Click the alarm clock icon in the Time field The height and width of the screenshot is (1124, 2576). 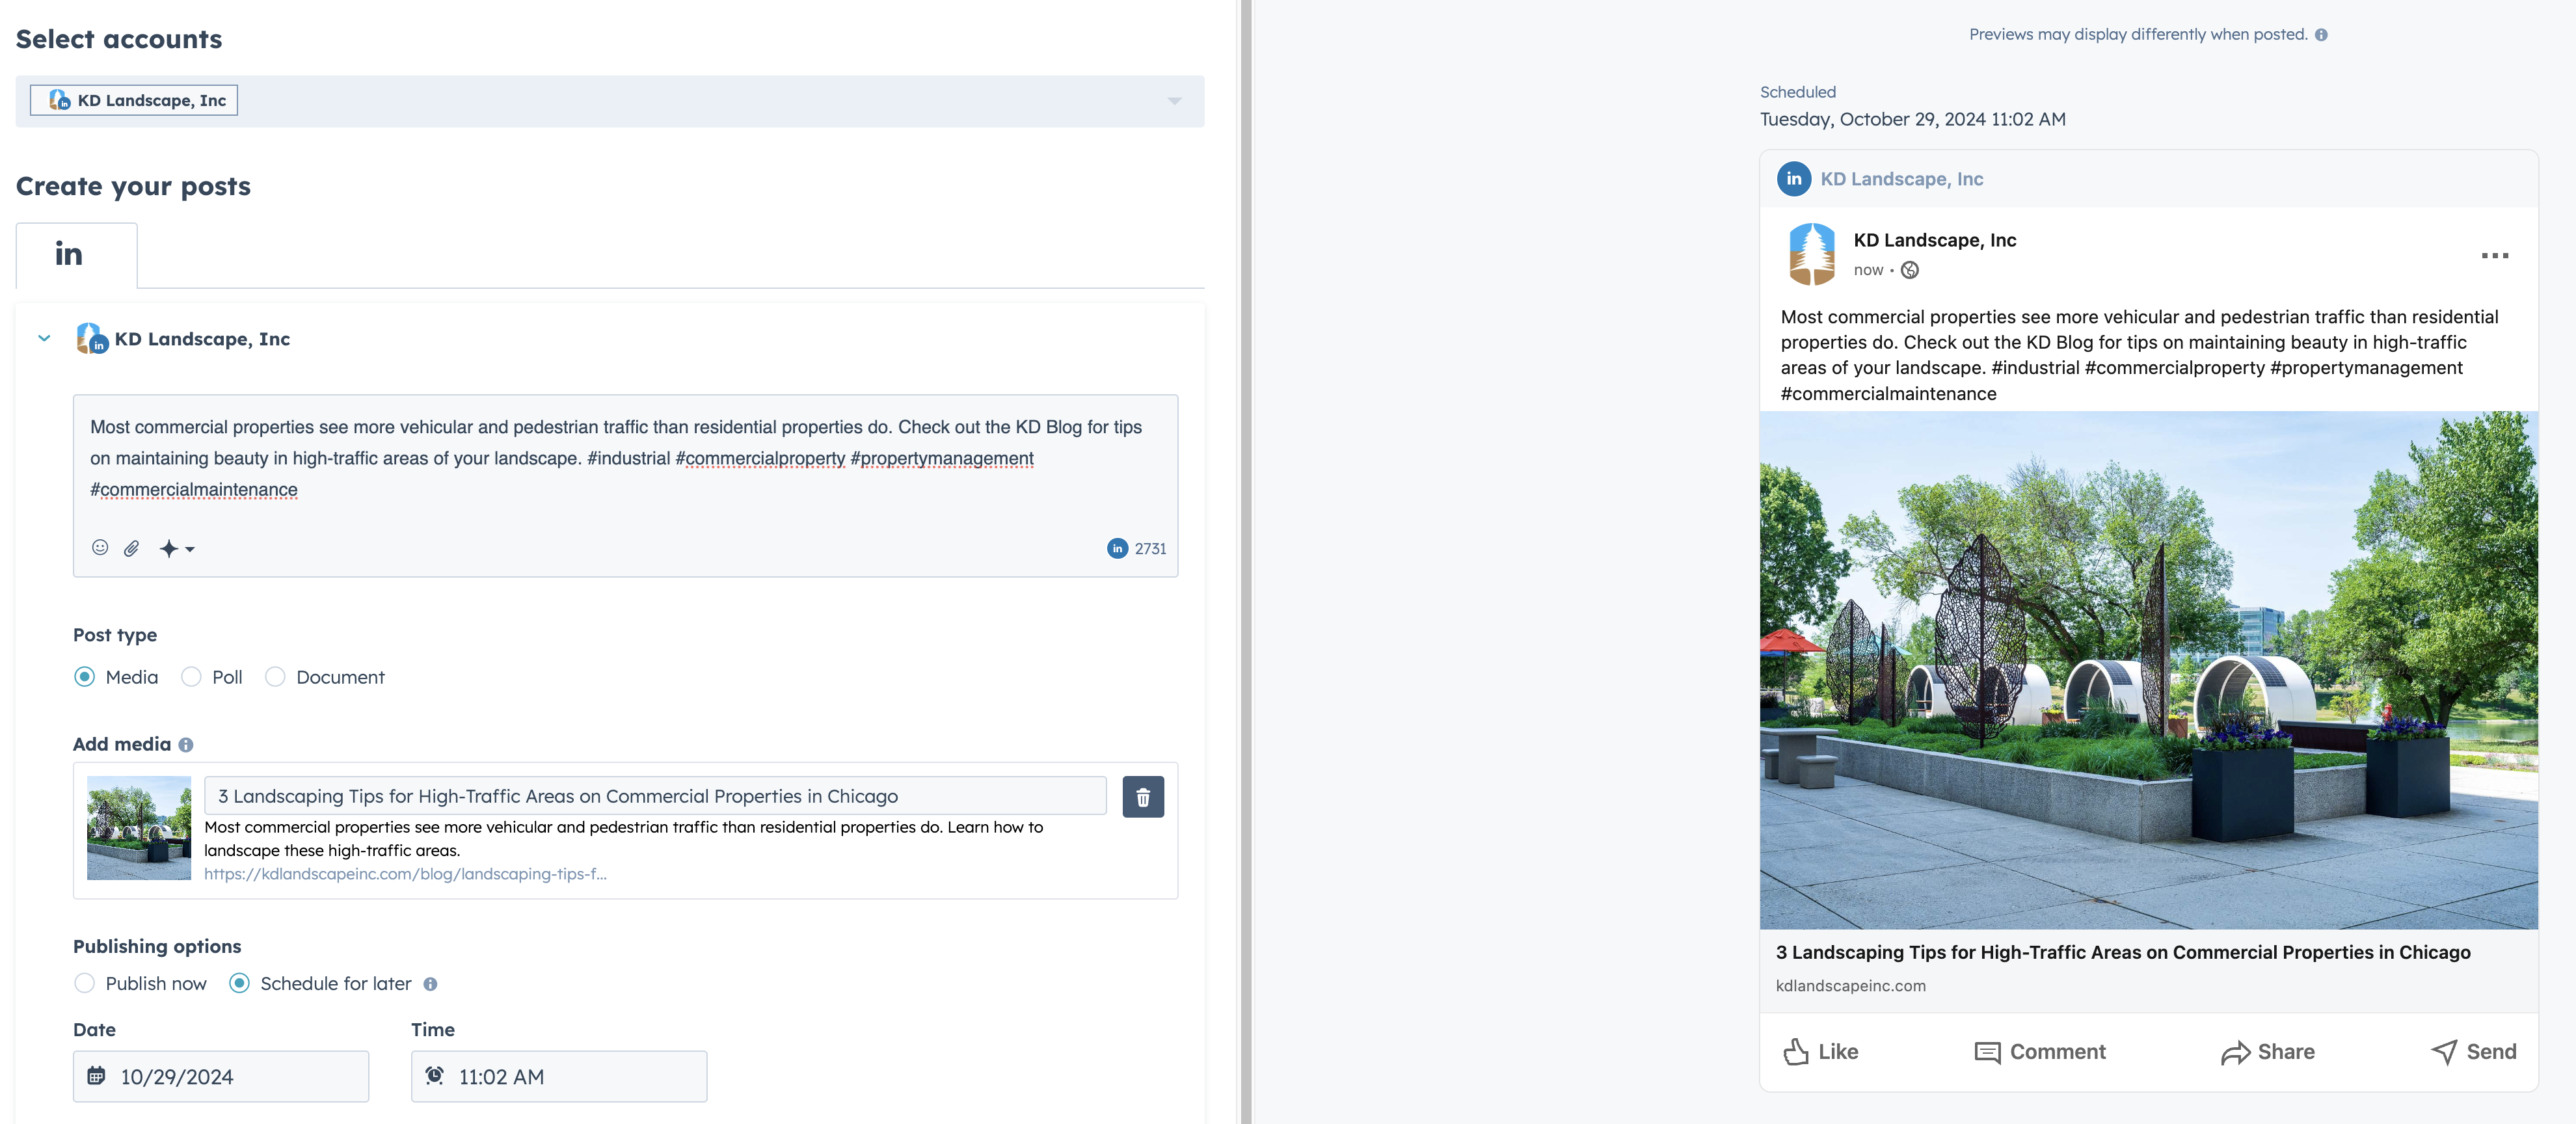[435, 1076]
